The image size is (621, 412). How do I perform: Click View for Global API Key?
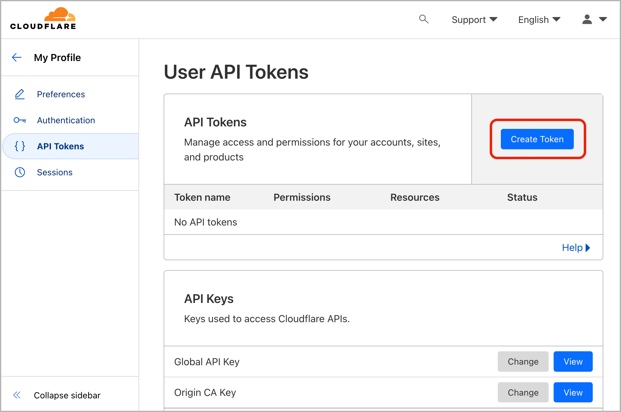click(573, 362)
